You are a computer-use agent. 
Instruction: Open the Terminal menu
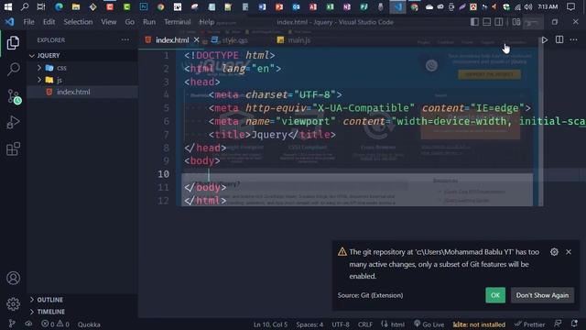[x=177, y=22]
